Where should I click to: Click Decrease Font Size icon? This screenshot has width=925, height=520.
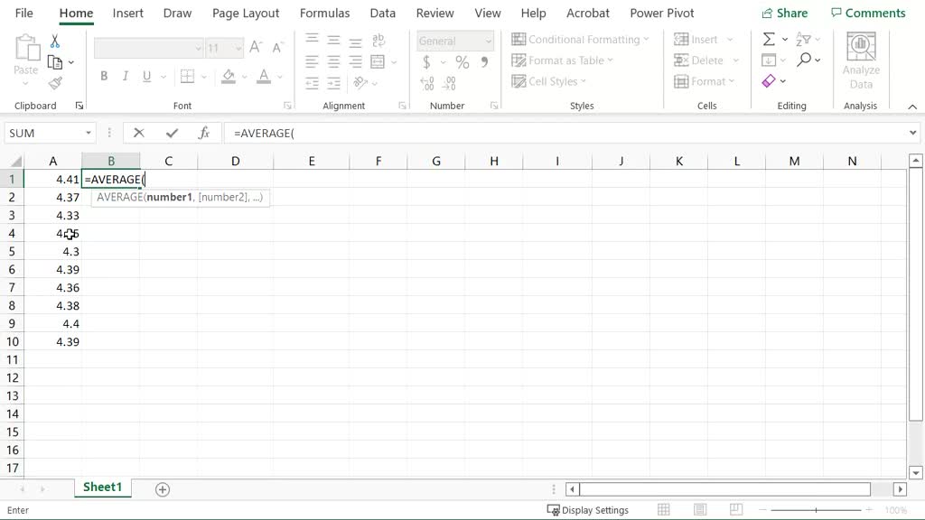click(x=277, y=47)
